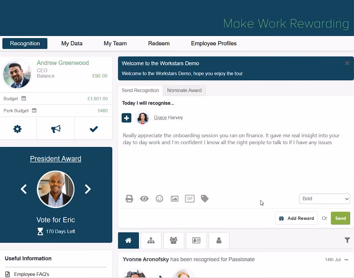Go to My Data menu
Screen dimensions: 354x278
point(72,44)
